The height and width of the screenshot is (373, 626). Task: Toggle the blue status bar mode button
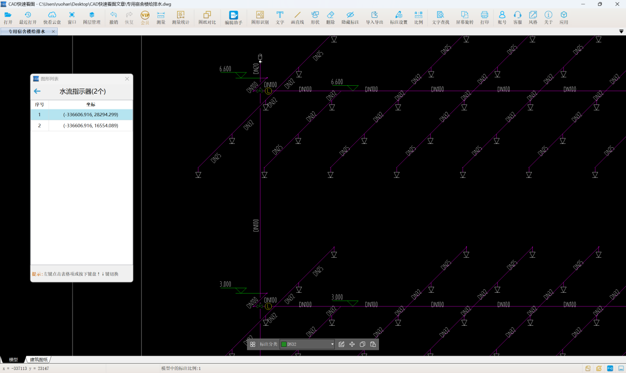(x=610, y=369)
